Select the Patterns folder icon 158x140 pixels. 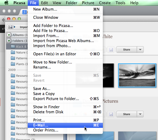tap(13, 58)
